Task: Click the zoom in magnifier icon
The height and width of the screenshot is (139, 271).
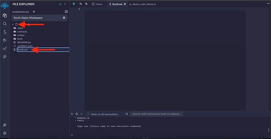Action: [86, 4]
